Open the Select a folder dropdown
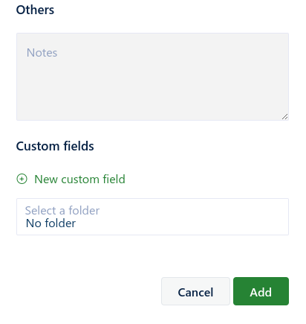The image size is (306, 324). (152, 217)
